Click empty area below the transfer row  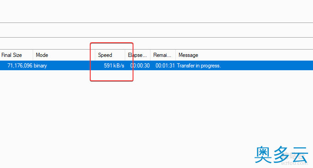pos(156,112)
